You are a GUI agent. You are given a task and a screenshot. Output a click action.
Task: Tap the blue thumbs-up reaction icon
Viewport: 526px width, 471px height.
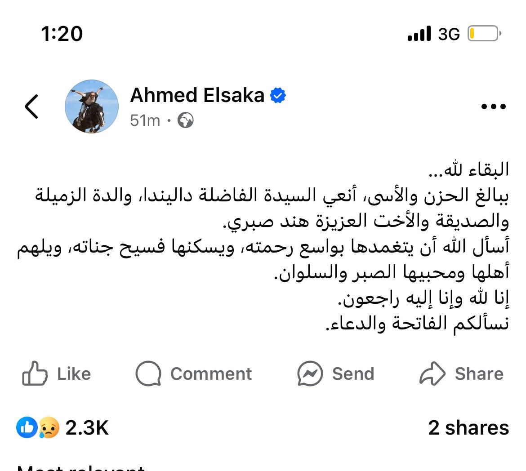[26, 428]
